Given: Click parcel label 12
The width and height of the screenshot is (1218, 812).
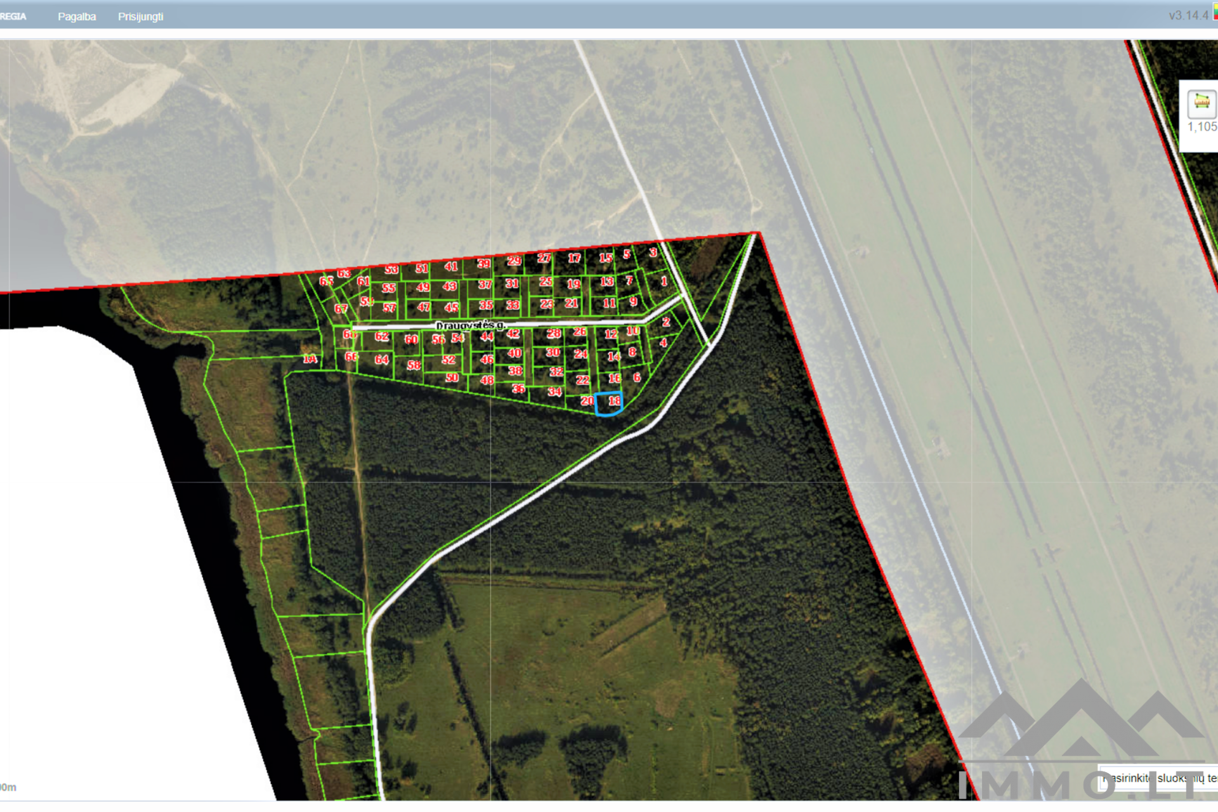Looking at the screenshot, I should (611, 334).
